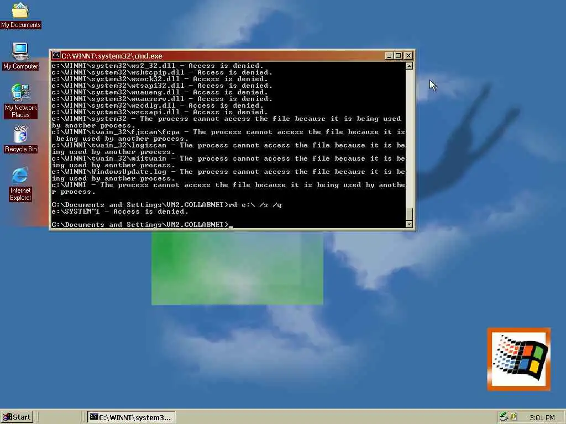Viewport: 566px width, 424px height.
Task: Click the wuauserv.dll access denied line
Action: (162, 99)
